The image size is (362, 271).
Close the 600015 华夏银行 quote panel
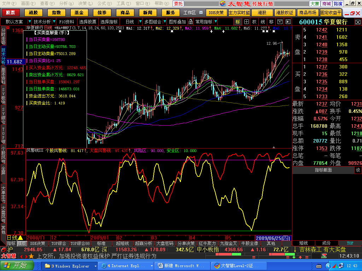pyautogui.click(x=358, y=22)
